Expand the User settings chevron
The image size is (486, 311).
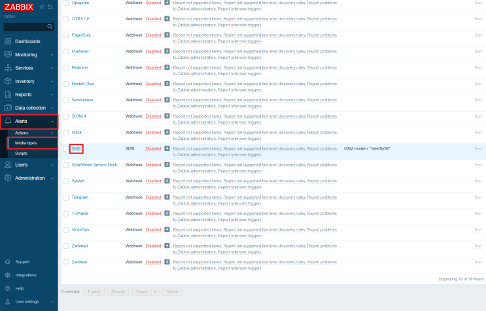pos(52,302)
